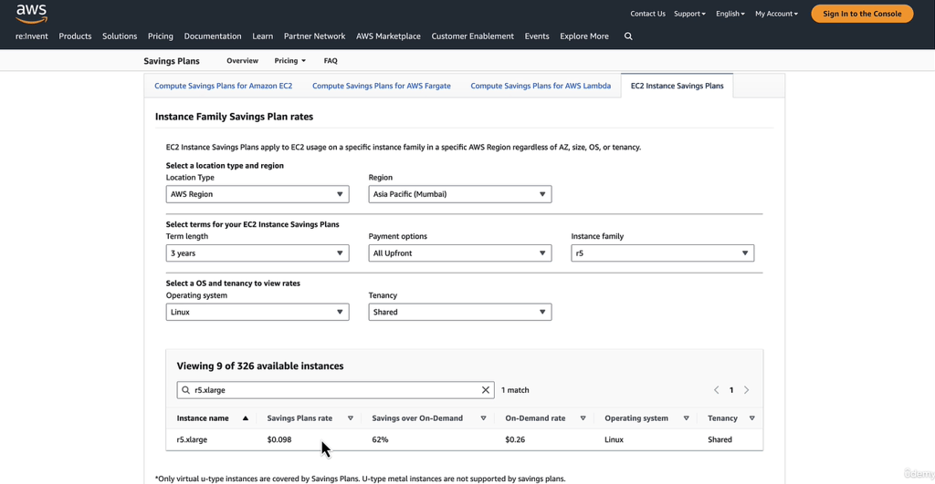Open the Customer Enablement nav link
This screenshot has height=484, width=935.
pos(472,36)
